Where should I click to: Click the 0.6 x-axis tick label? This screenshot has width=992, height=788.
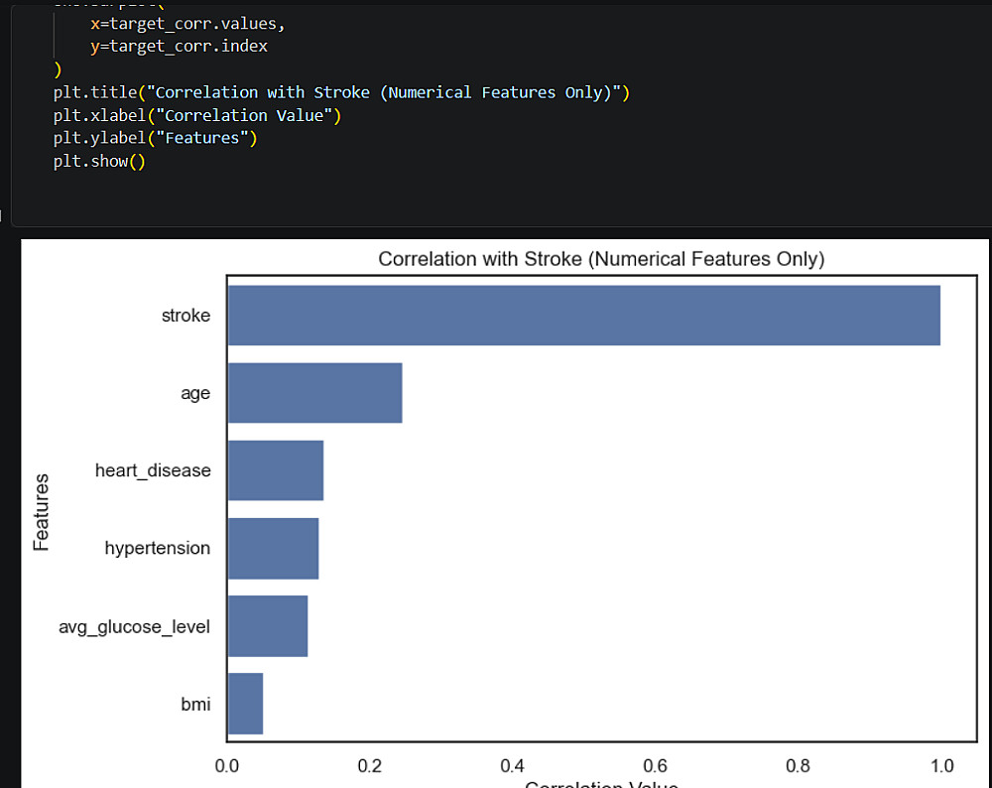tap(656, 766)
